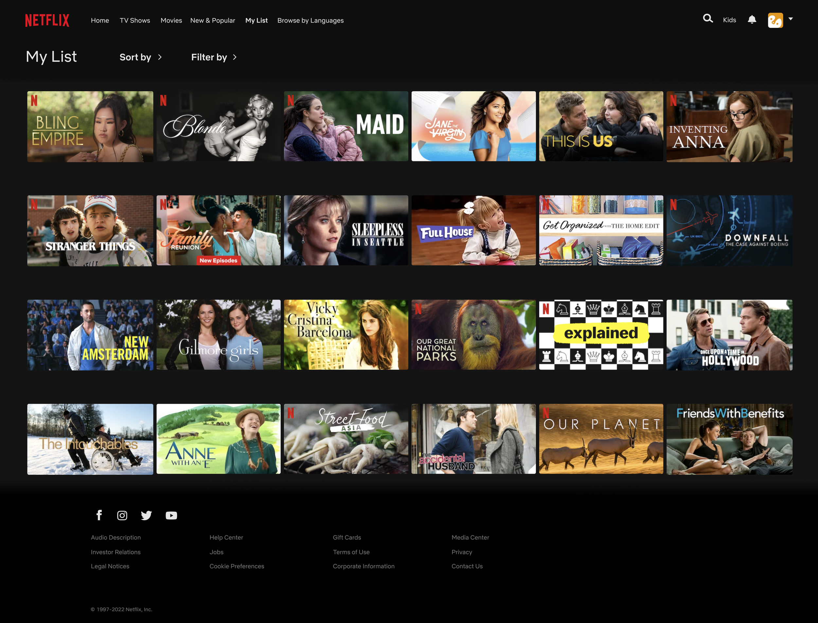Select The Intouchables thumbnail
The image size is (818, 623).
pyautogui.click(x=90, y=439)
